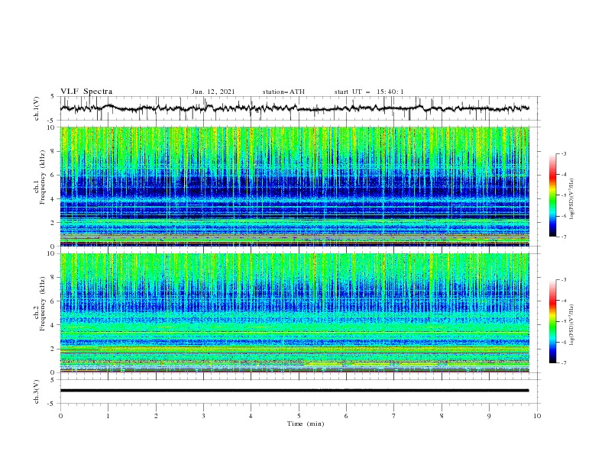Click the 'start UT = 15:40:1' text

click(369, 92)
